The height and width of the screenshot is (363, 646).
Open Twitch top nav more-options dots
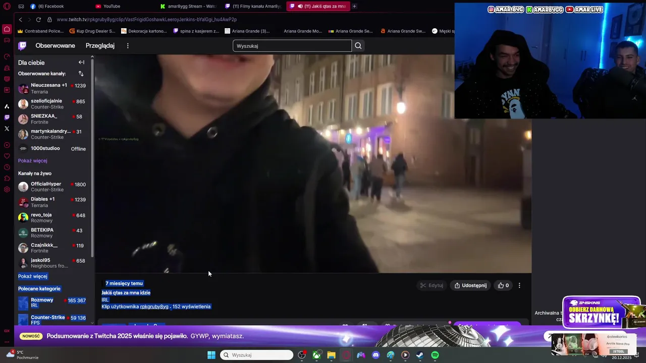pyautogui.click(x=128, y=46)
